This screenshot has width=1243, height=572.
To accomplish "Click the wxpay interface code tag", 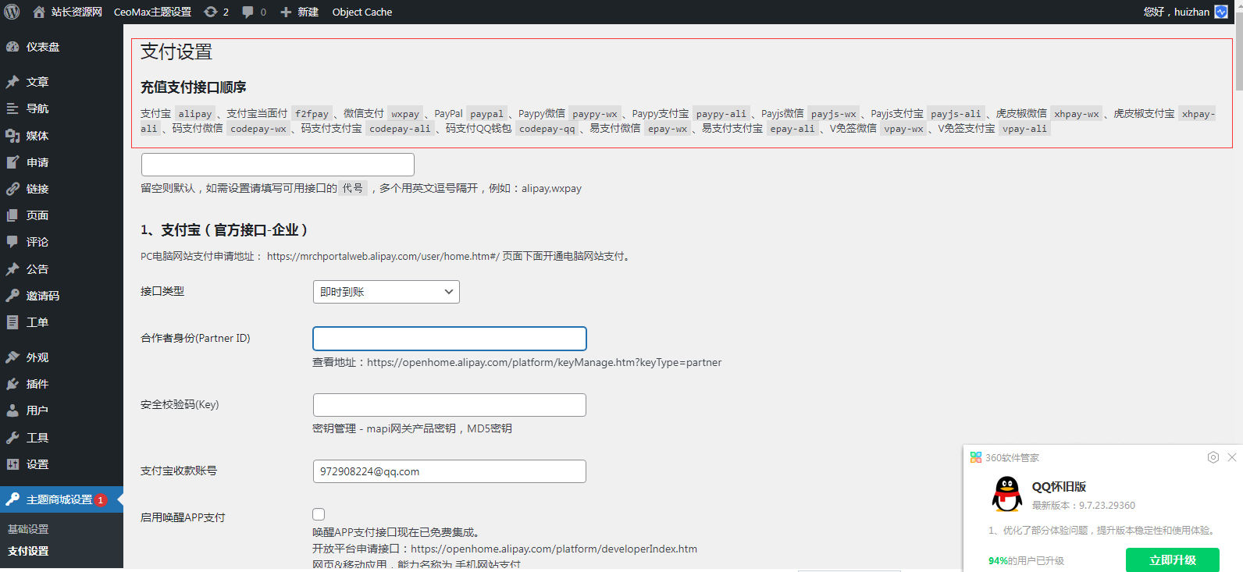I will (405, 114).
